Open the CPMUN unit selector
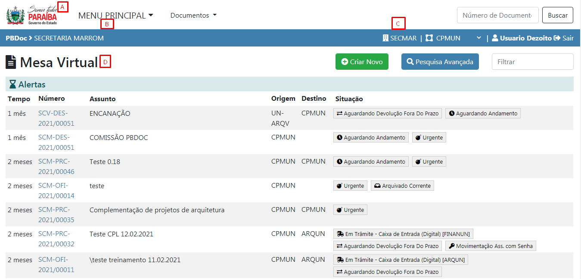The width and height of the screenshot is (581, 279). (x=454, y=38)
